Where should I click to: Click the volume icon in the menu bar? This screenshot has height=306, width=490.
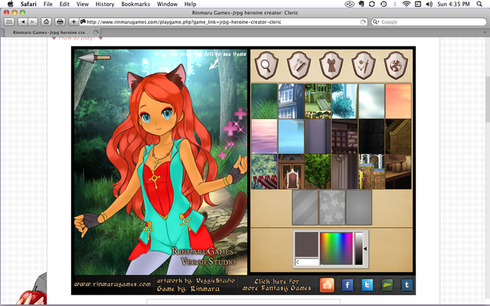coord(429,4)
